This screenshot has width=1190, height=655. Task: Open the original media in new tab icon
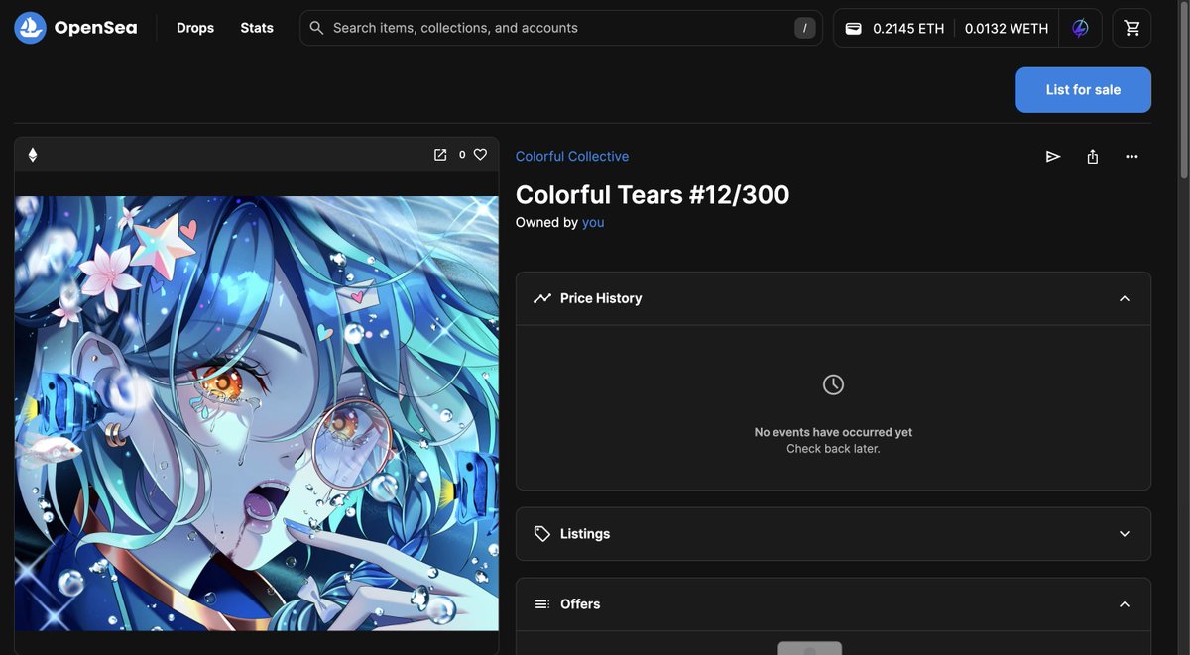(440, 154)
